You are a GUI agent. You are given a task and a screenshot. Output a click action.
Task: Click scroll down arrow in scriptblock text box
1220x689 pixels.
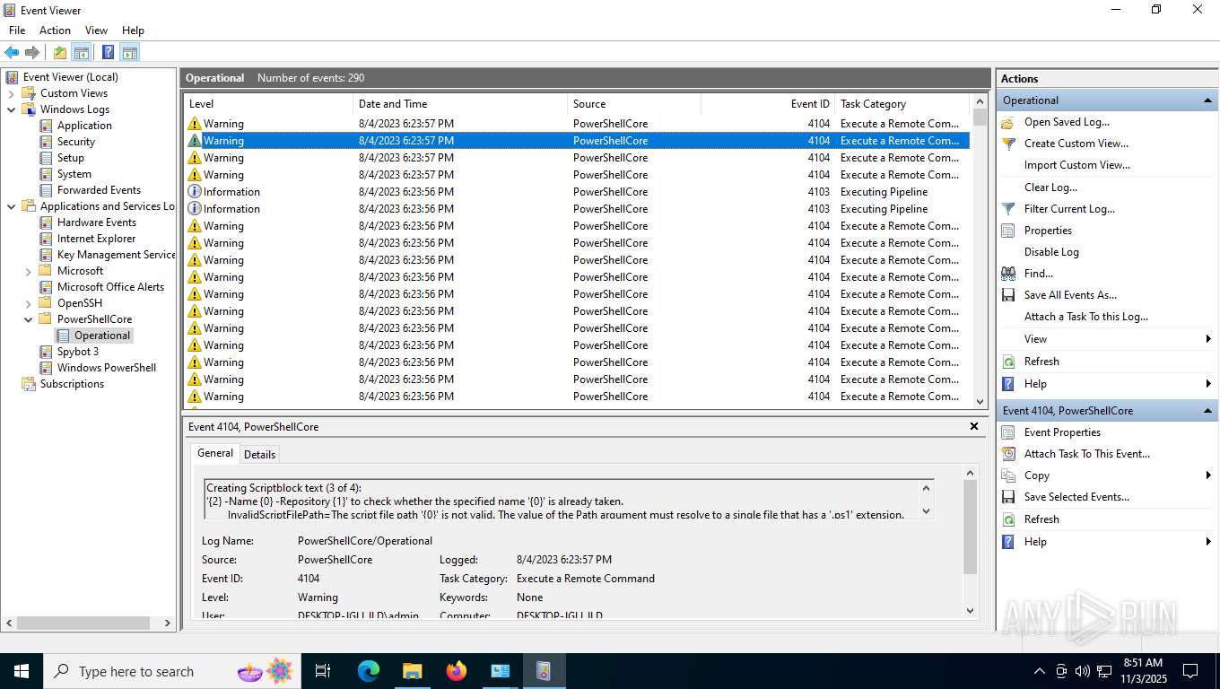click(927, 511)
